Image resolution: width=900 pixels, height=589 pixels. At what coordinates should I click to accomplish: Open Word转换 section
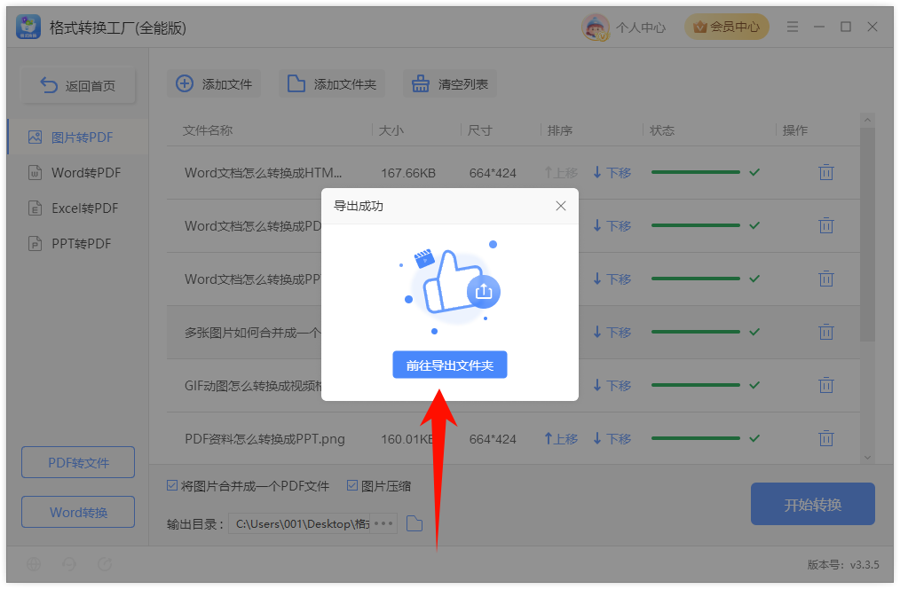(x=78, y=512)
